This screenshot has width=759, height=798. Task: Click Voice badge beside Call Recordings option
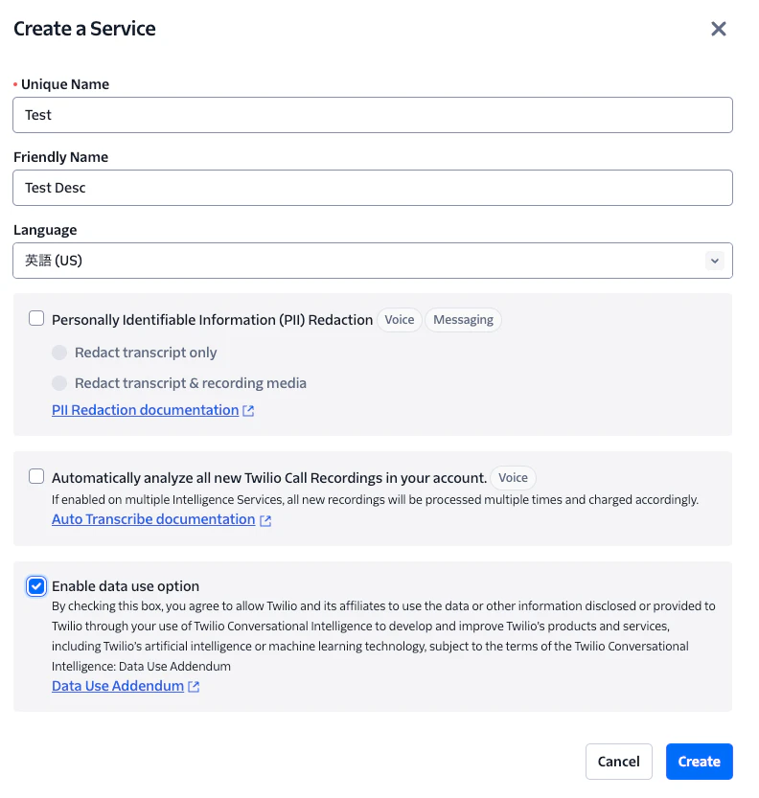click(x=513, y=477)
